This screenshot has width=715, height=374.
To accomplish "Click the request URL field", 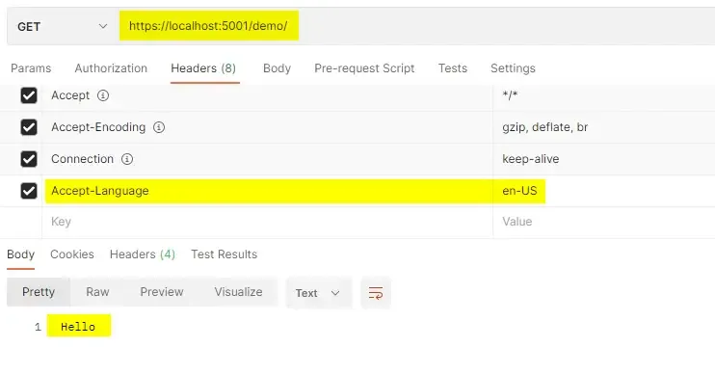I will click(416, 26).
